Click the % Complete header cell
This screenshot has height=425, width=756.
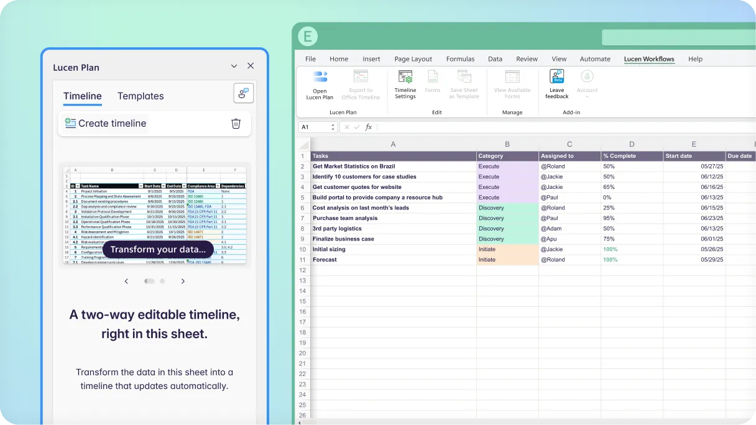(632, 156)
